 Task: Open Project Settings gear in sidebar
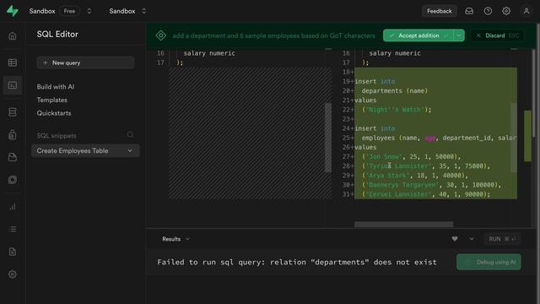coord(13,274)
